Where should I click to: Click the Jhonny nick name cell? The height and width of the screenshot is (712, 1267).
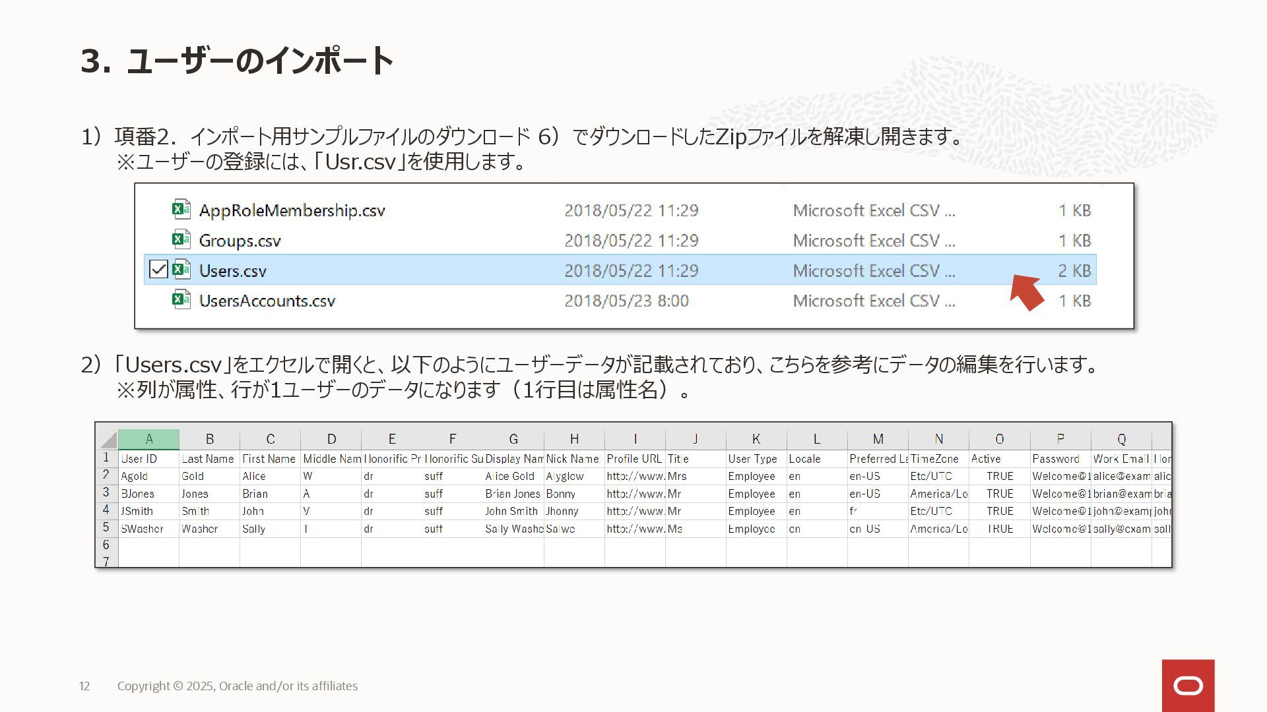574,511
